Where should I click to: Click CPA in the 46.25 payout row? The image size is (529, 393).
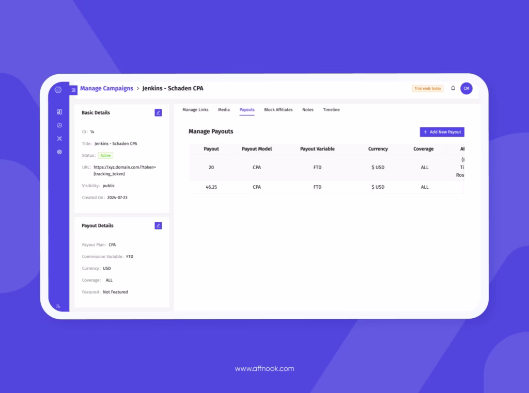click(257, 187)
